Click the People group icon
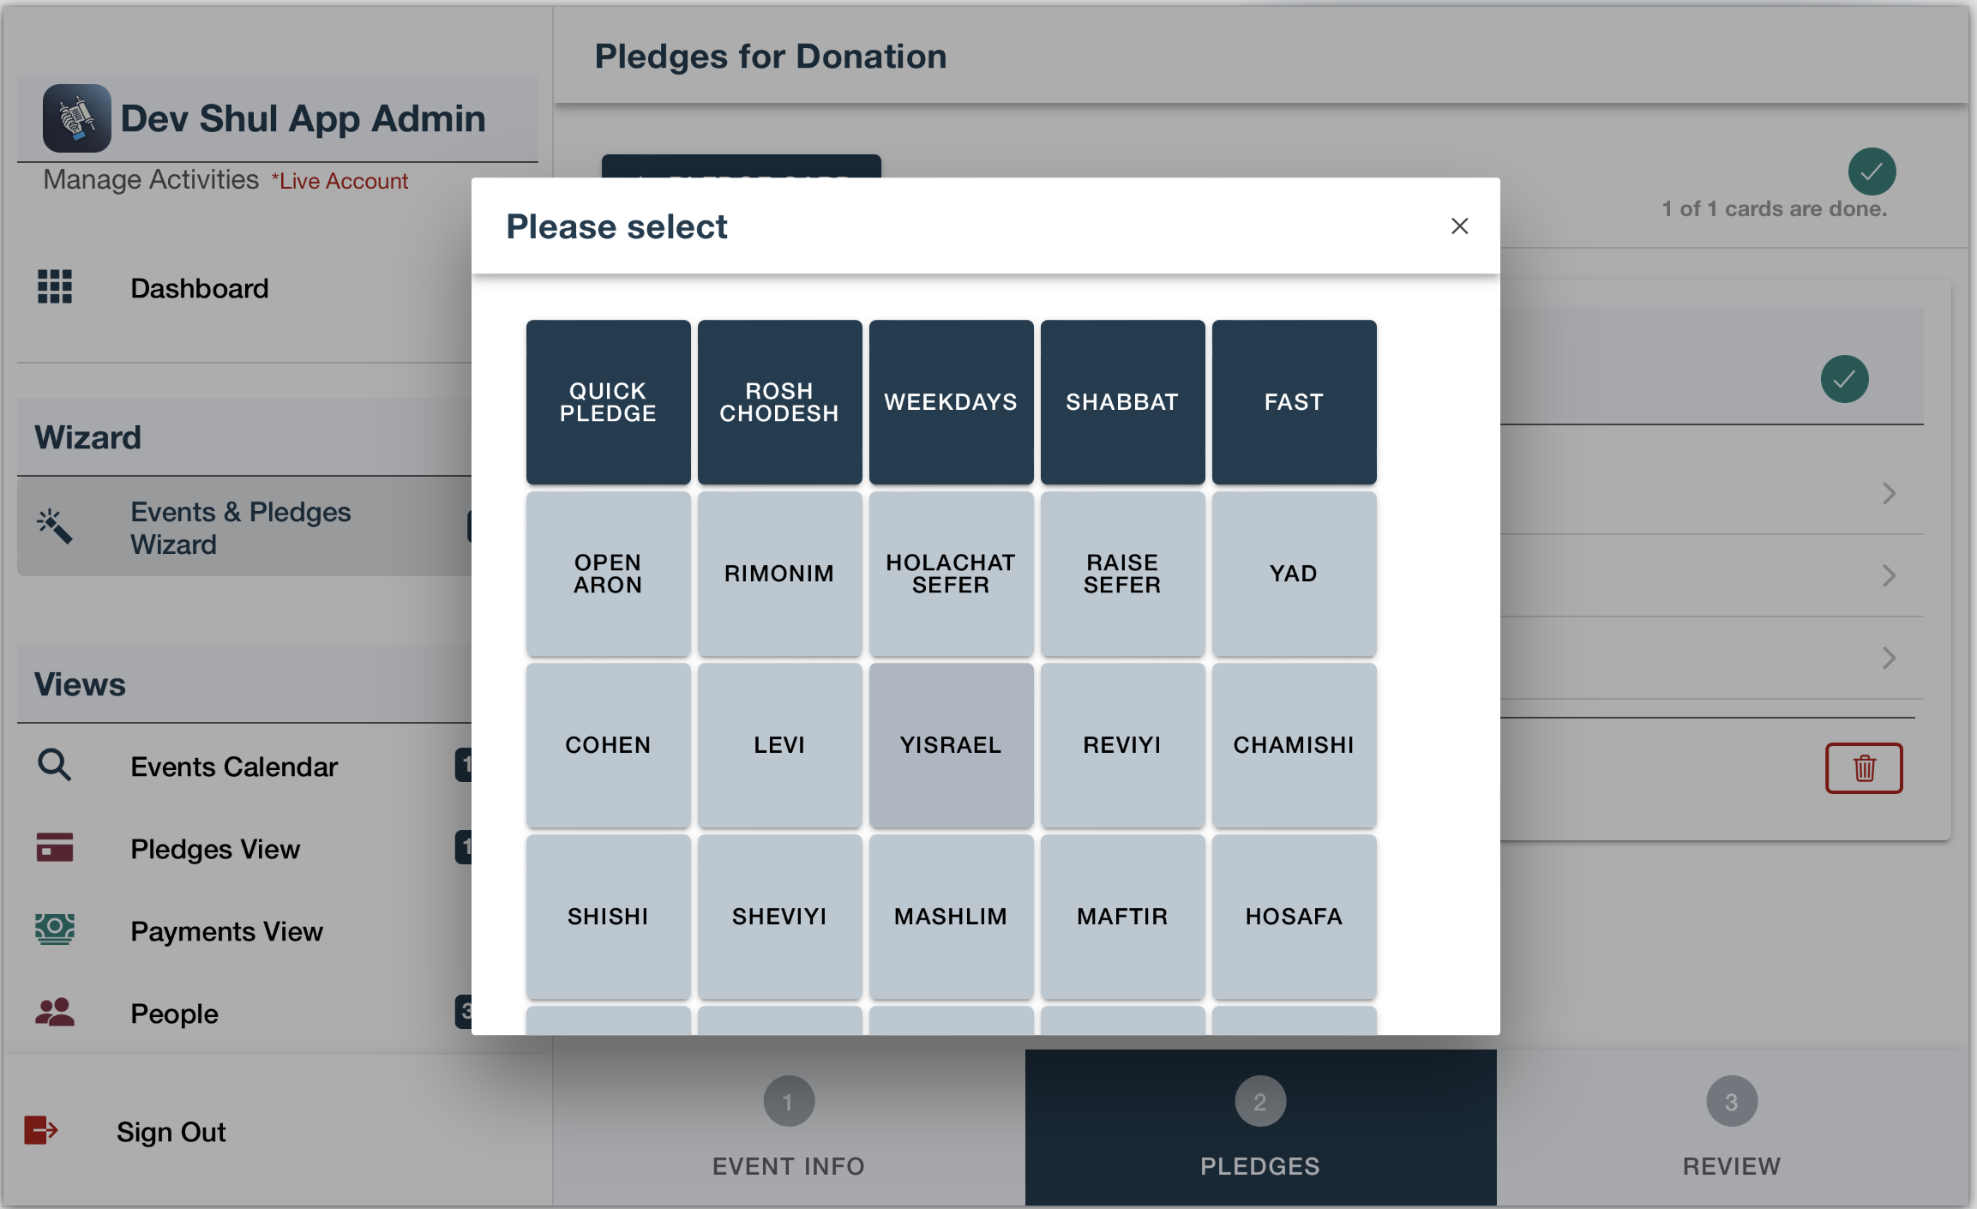The image size is (1977, 1209). pos(55,1012)
